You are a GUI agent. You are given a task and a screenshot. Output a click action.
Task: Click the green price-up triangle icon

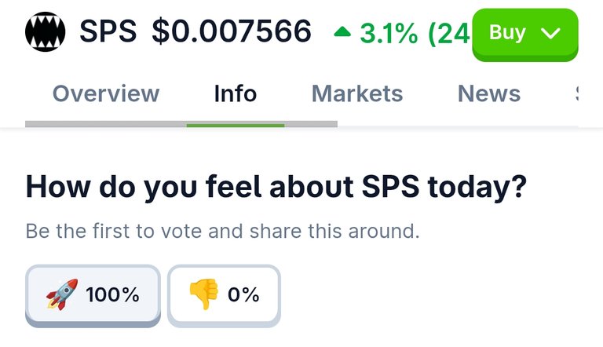click(x=342, y=31)
